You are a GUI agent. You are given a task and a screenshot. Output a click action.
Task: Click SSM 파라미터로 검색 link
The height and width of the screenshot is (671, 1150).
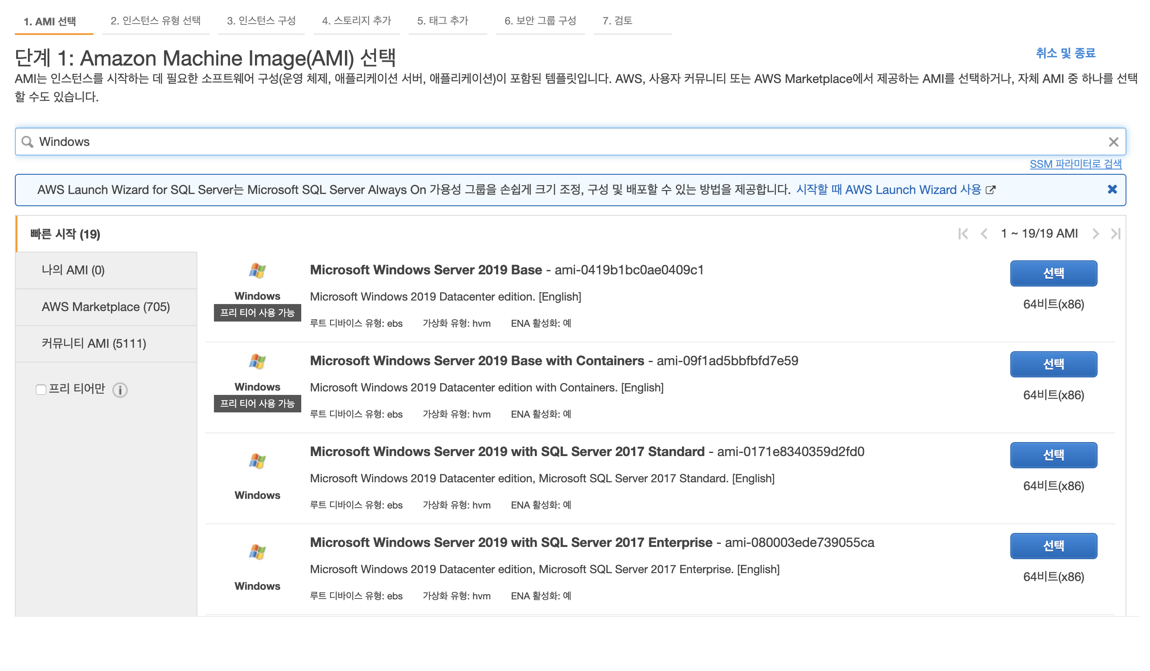click(x=1076, y=164)
